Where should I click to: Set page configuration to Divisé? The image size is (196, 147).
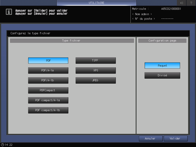coord(162,75)
